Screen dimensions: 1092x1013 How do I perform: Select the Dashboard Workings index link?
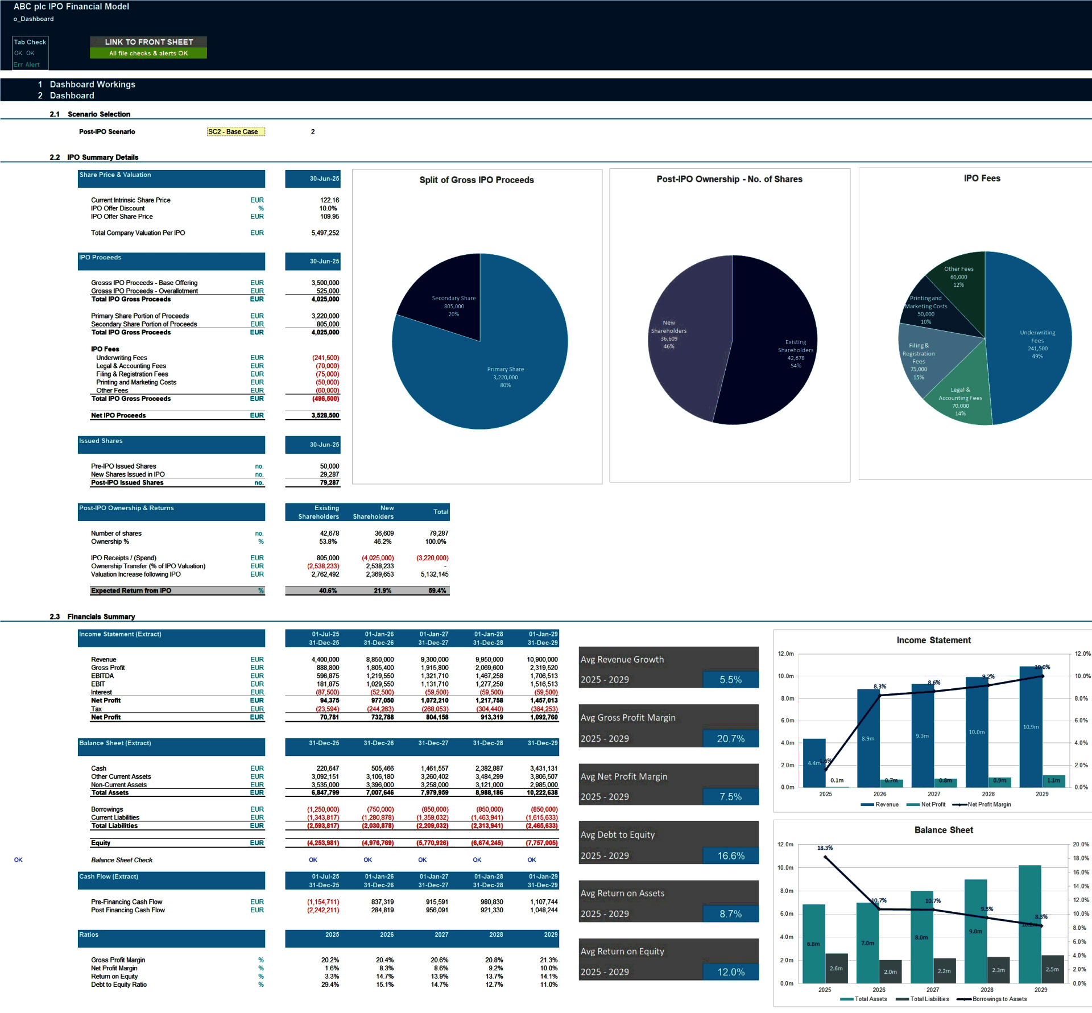[x=92, y=84]
